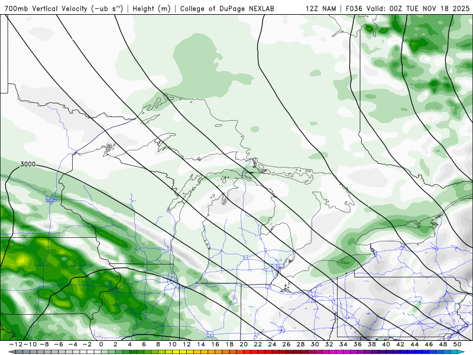The image size is (473, 355).
Task: Click the 24 colorbar scale label
Action: coord(272,344)
